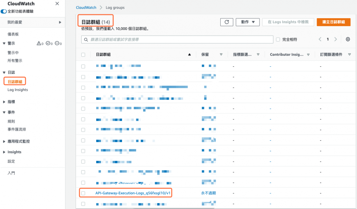This screenshot has width=357, height=209.
Task: Click 在 Logs Insights 中檢視 button
Action: (x=288, y=22)
